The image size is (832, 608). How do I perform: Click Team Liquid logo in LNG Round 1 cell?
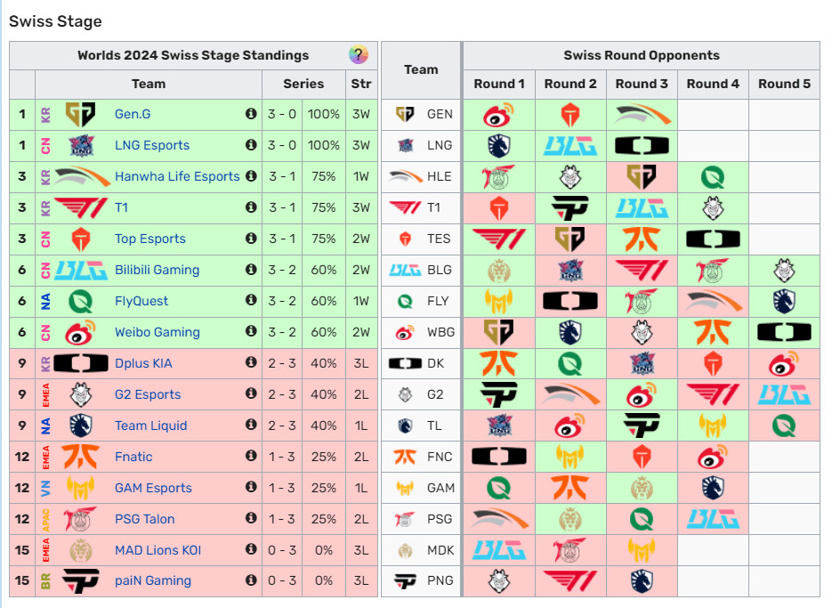(x=499, y=145)
